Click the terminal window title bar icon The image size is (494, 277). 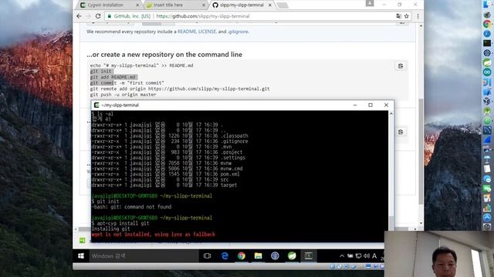[96, 105]
